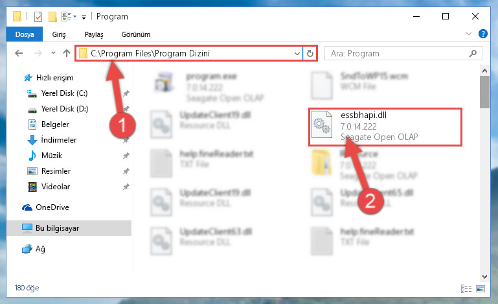This screenshot has height=304, width=498.
Task: Open recent locations dropdown arrow
Action: [x=53, y=53]
